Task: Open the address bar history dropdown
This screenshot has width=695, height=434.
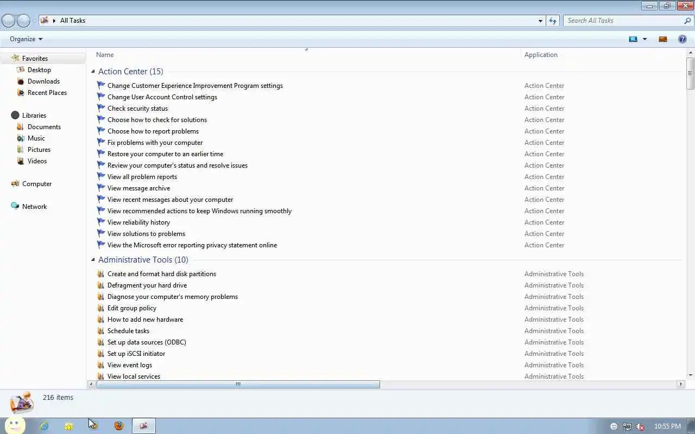Action: click(540, 21)
